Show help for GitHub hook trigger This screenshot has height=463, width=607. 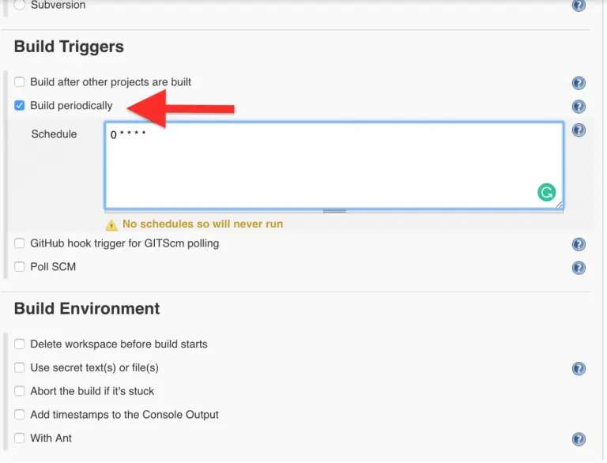click(x=579, y=245)
